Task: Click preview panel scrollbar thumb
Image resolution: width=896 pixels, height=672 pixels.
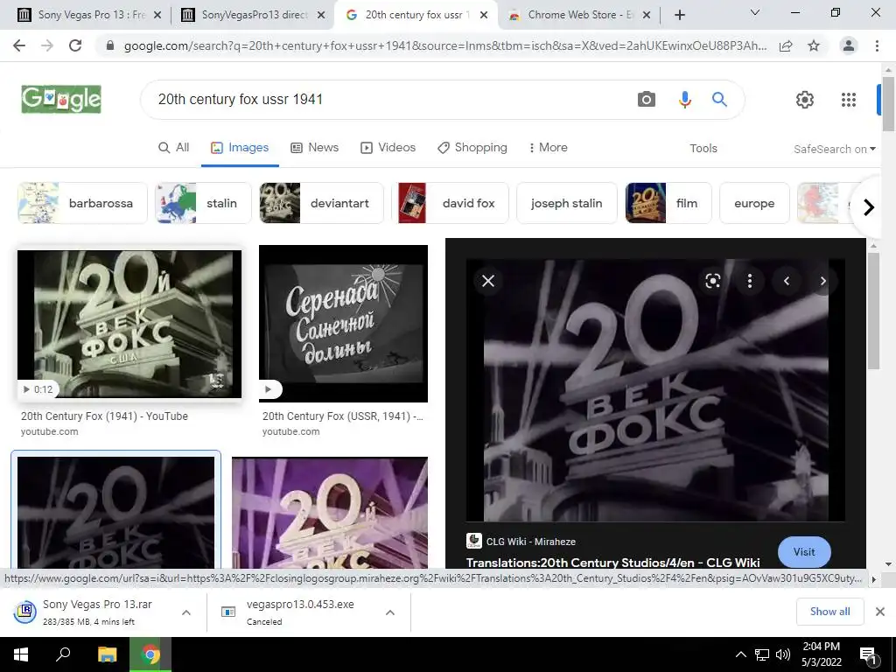Action: point(873,311)
